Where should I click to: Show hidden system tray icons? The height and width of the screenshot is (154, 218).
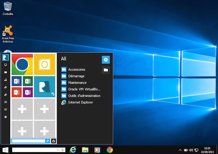[180, 150]
